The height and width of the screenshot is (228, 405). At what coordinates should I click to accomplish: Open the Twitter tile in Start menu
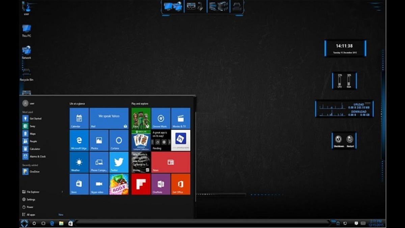118,162
